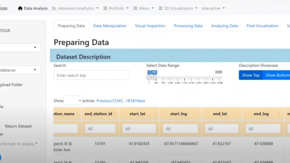The image size is (290, 163).
Task: Expand the Portfolio dropdown
Action: [116, 8]
